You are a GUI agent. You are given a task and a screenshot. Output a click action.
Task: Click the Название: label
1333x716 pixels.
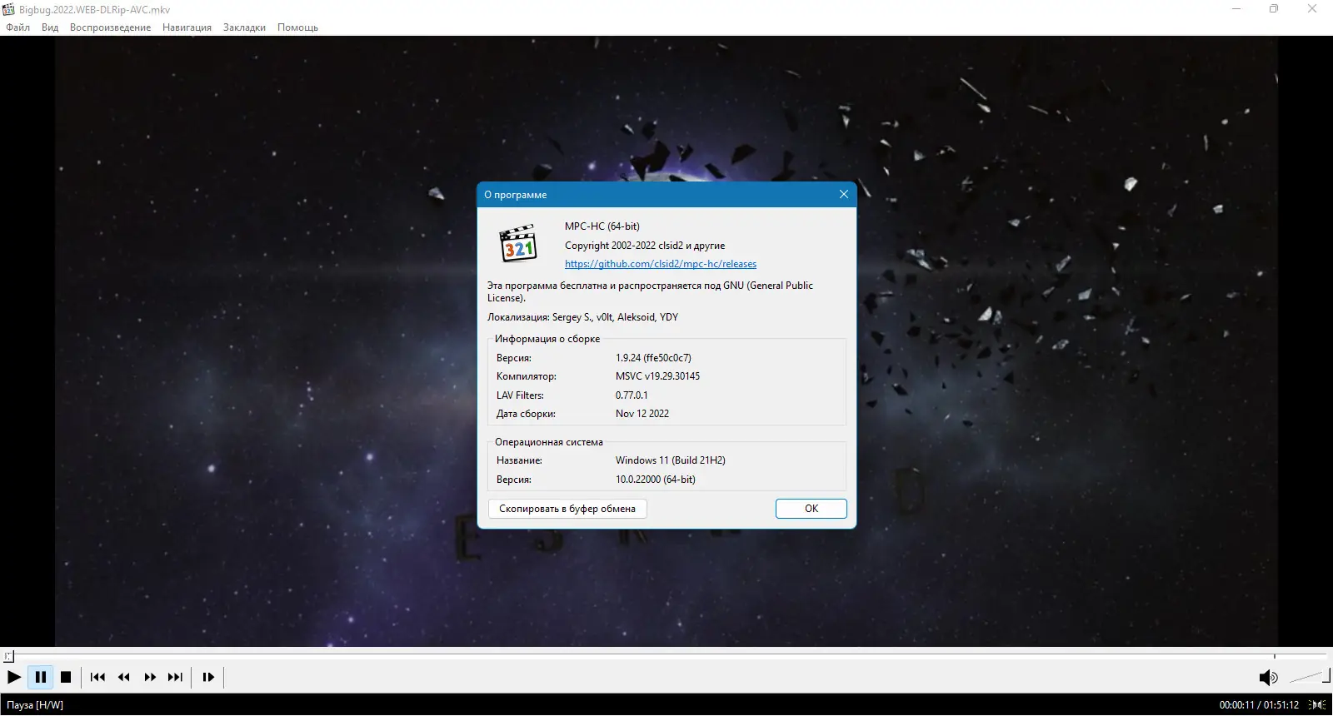coord(519,460)
